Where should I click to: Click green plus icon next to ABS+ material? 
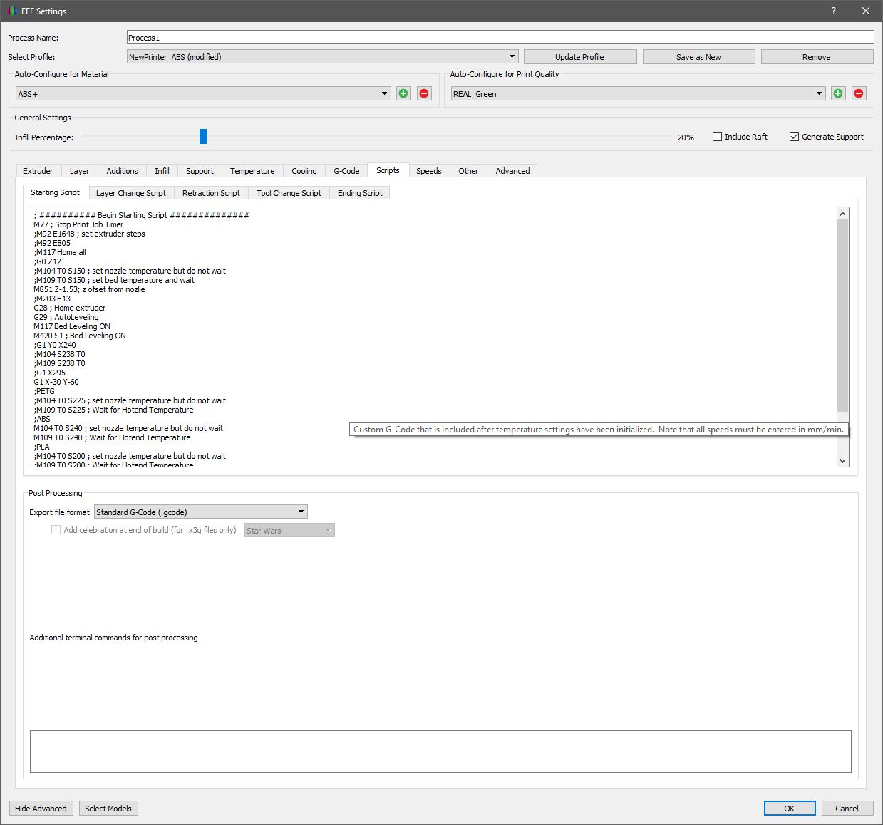click(x=403, y=93)
